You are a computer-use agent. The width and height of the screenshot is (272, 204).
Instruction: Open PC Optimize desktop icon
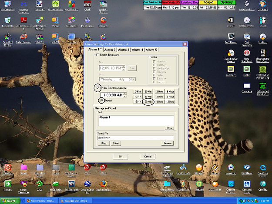tap(87, 22)
